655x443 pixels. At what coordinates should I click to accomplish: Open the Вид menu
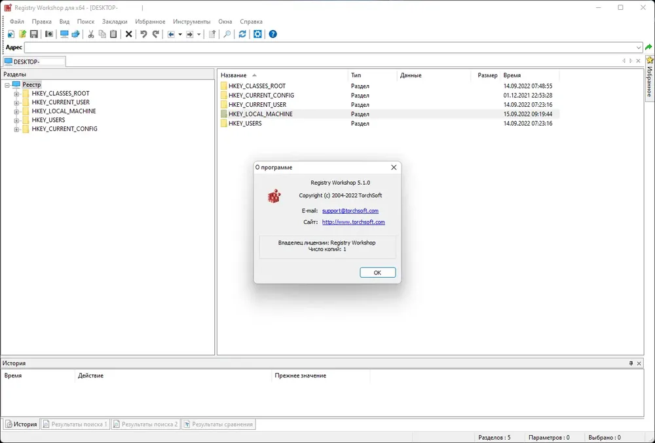click(64, 22)
